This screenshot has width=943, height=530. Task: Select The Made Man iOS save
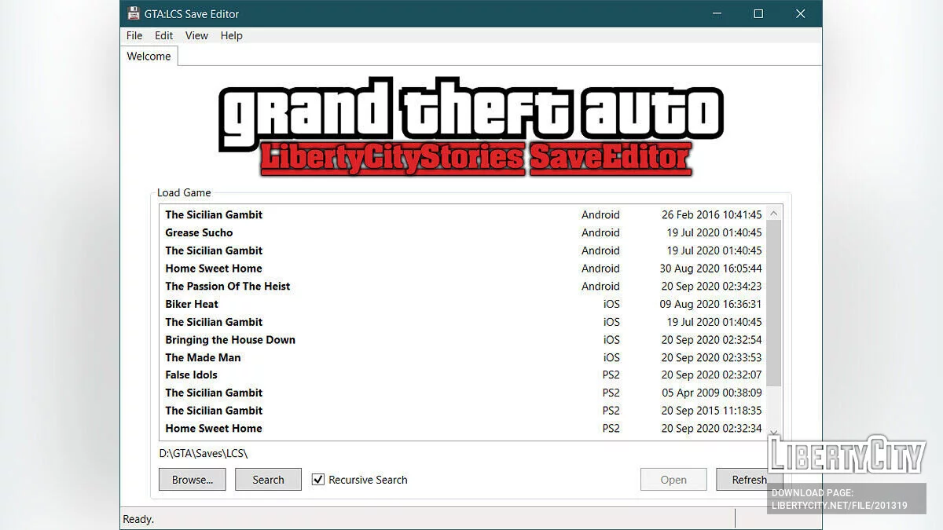[393, 357]
